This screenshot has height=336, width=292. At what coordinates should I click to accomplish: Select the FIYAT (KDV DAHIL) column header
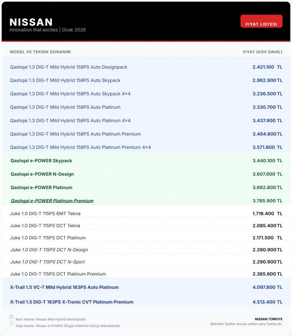[x=262, y=52]
